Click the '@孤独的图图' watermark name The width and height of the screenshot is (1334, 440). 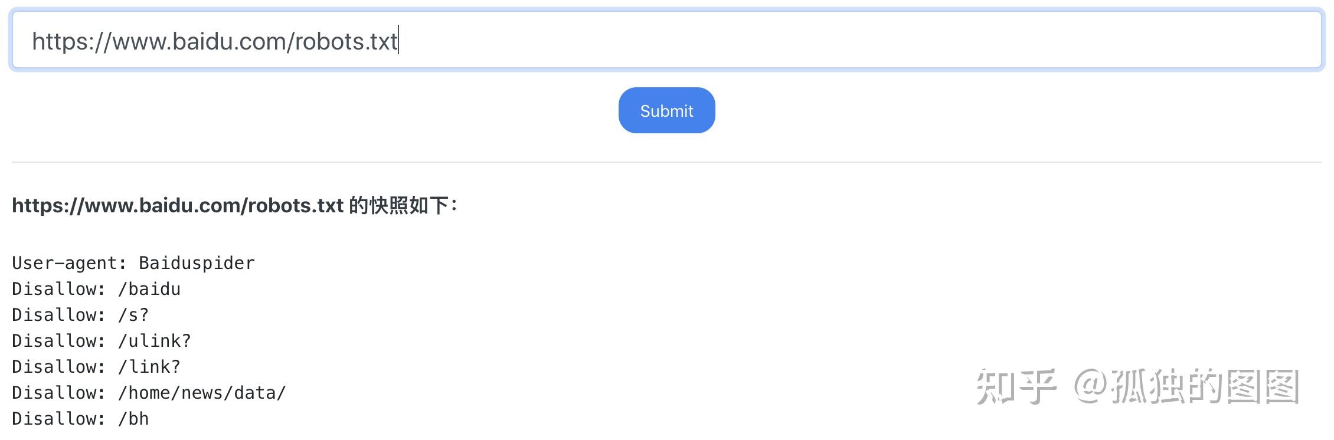(1186, 386)
